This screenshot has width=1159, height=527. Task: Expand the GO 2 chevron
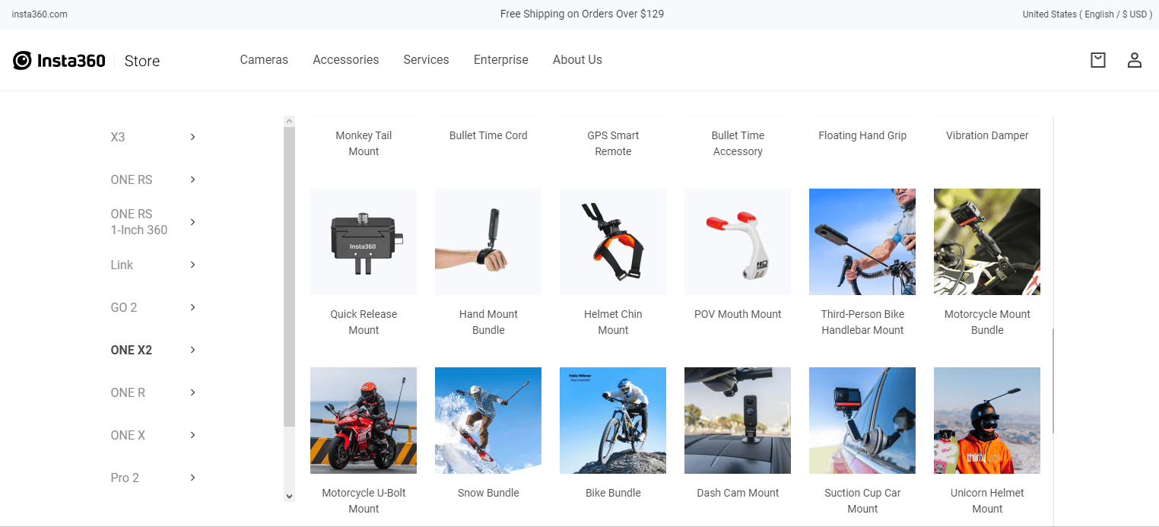click(x=192, y=307)
